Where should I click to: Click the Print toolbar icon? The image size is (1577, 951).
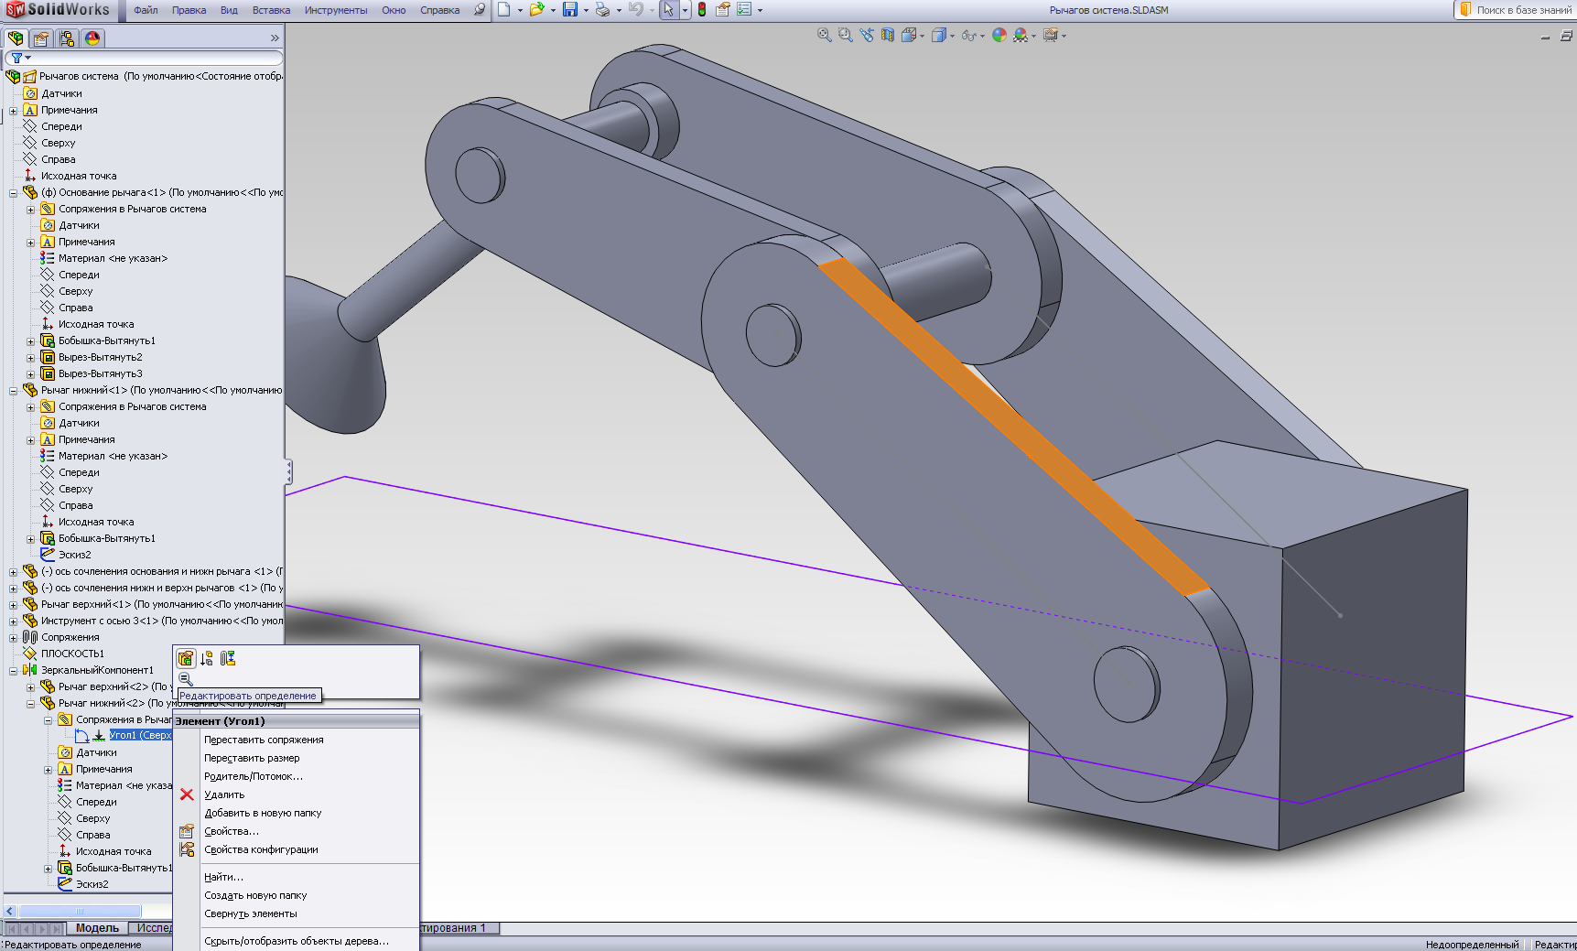tap(601, 10)
